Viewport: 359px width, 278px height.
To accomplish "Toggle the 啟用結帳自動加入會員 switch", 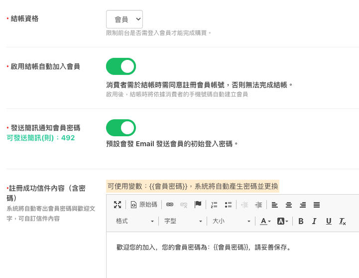I will pos(121,66).
